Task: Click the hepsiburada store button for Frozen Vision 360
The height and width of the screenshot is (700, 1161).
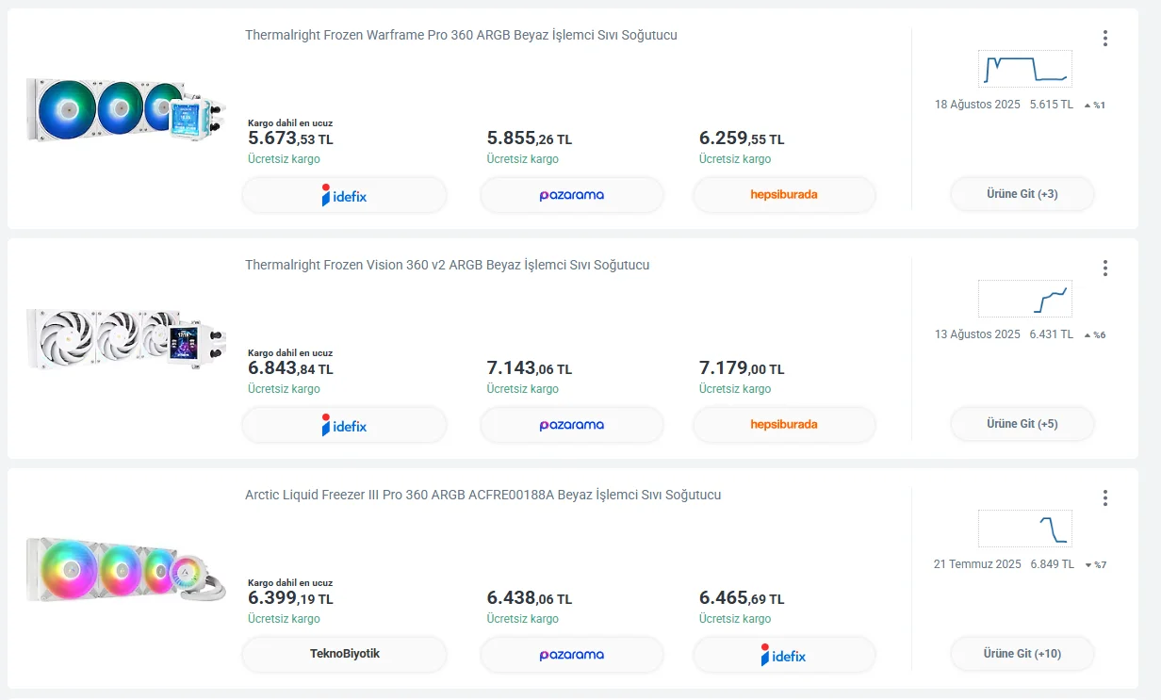Action: [784, 425]
